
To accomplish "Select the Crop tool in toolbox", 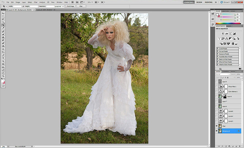I will click(3, 25).
